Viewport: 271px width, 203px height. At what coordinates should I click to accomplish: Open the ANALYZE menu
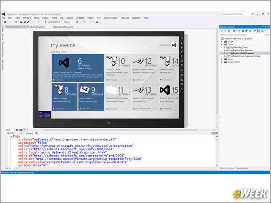click(125, 18)
